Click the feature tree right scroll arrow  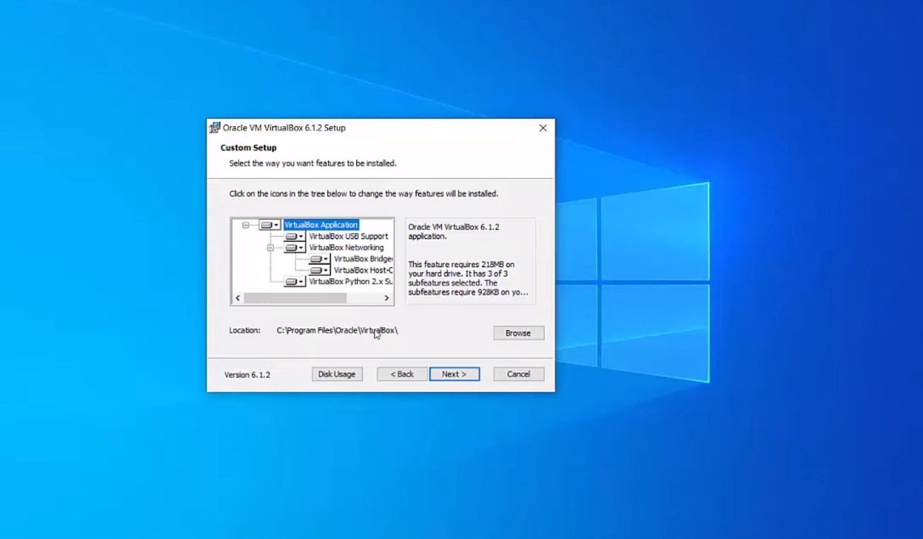pos(387,298)
